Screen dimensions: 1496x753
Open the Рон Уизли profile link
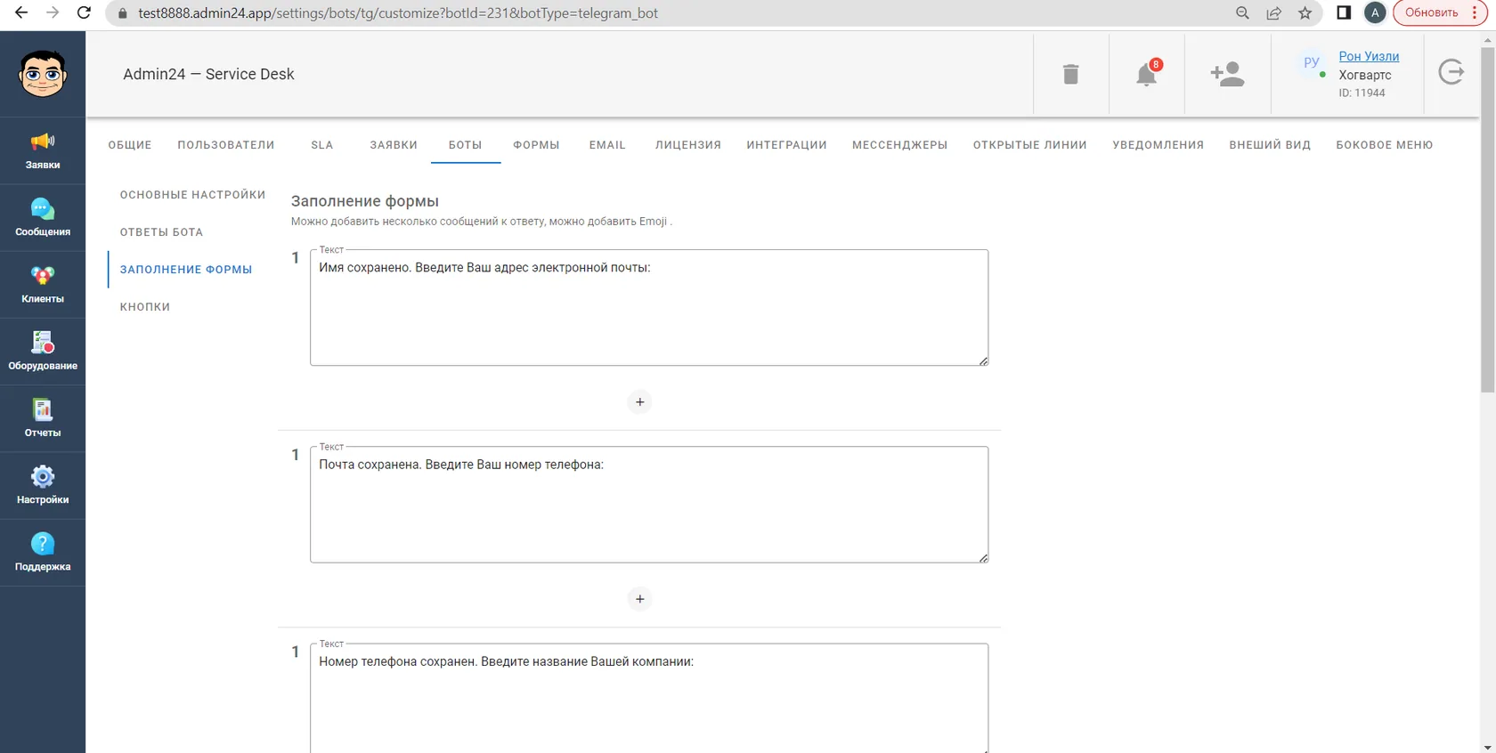pos(1369,56)
